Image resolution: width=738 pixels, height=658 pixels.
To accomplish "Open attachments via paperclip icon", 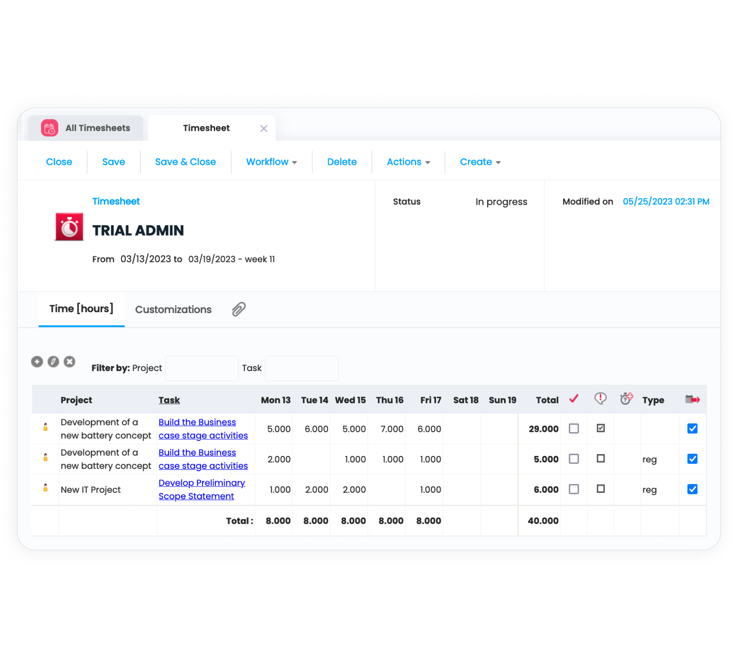I will click(x=239, y=309).
